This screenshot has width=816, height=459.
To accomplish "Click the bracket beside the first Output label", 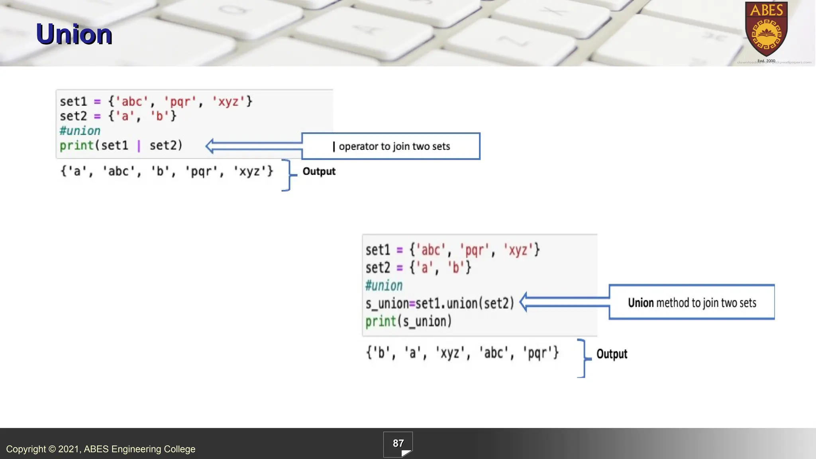I will (288, 175).
